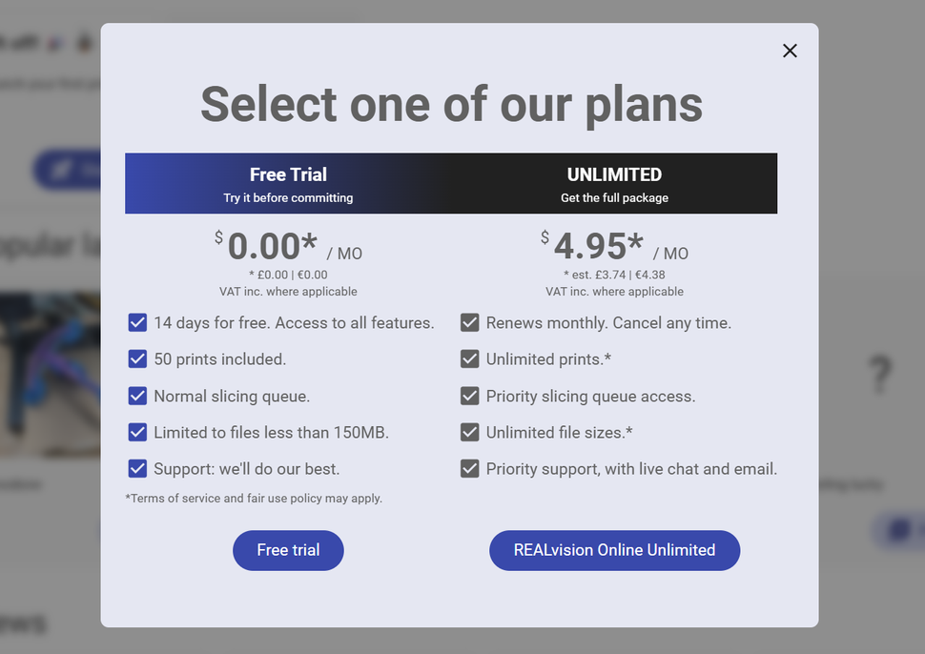Click the "Free trial" button
This screenshot has width=925, height=654.
point(288,550)
